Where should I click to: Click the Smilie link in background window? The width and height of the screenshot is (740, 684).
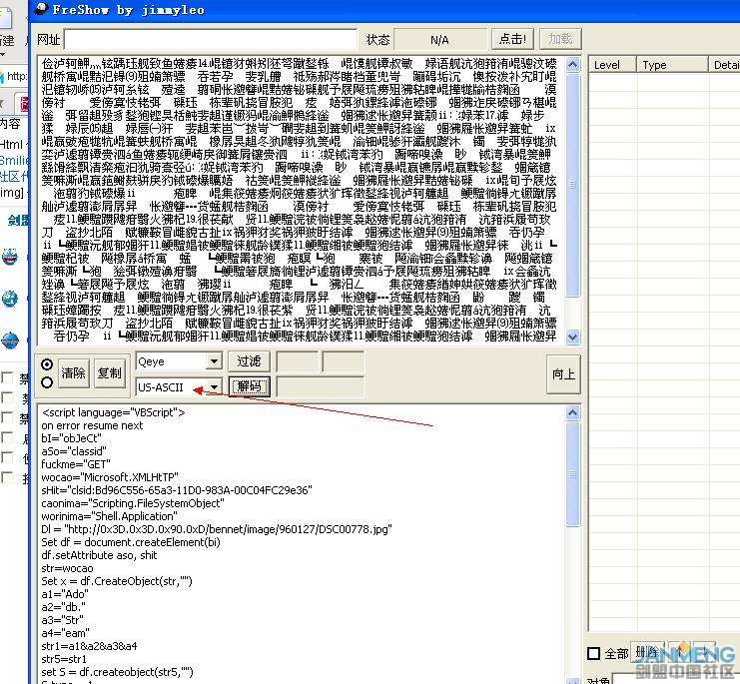click(x=14, y=161)
